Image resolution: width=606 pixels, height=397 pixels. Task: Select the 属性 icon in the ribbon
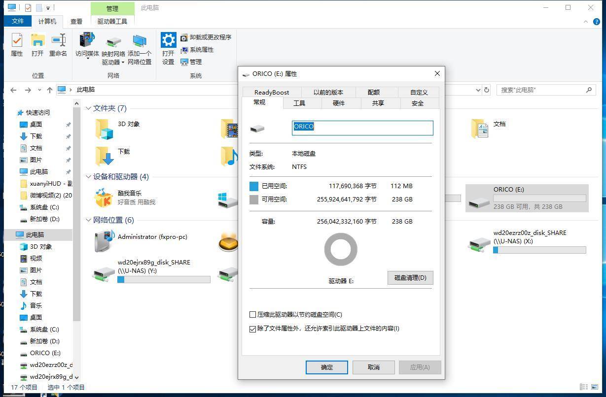pos(16,45)
